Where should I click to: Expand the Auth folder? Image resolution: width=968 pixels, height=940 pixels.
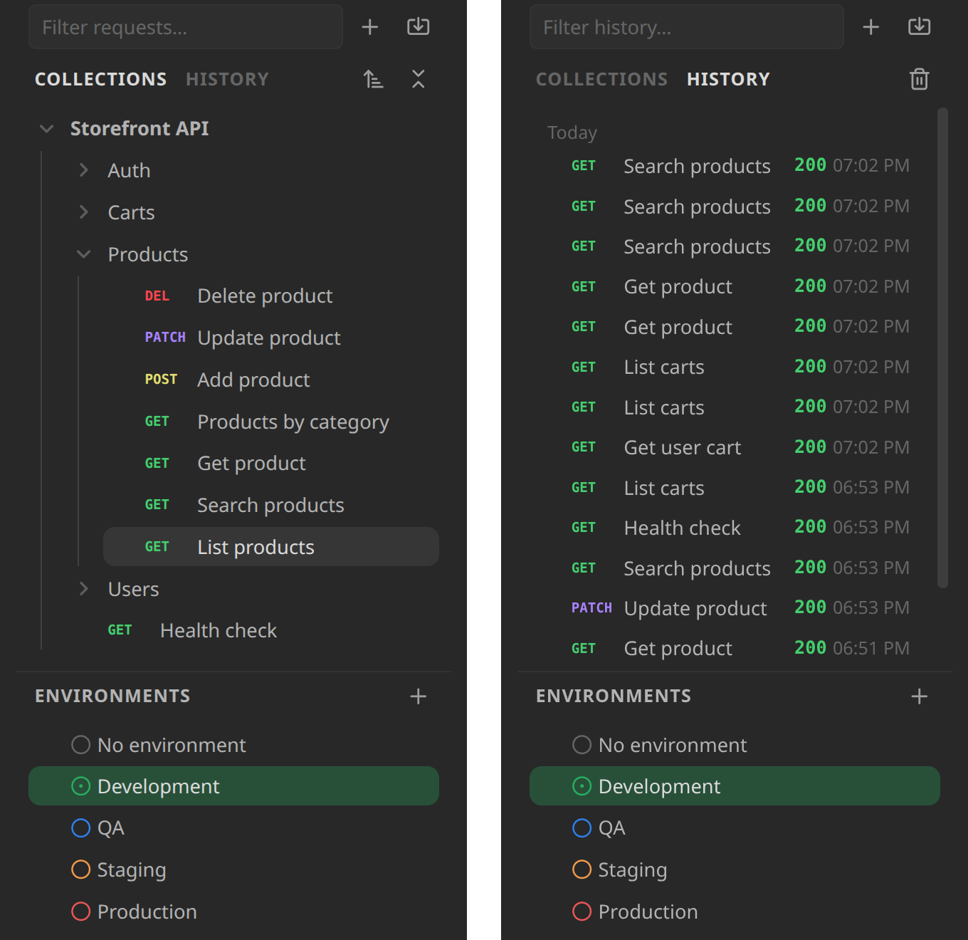coord(84,170)
